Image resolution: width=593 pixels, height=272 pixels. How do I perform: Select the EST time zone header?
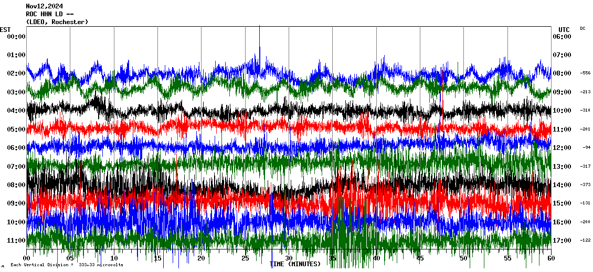pyautogui.click(x=5, y=29)
